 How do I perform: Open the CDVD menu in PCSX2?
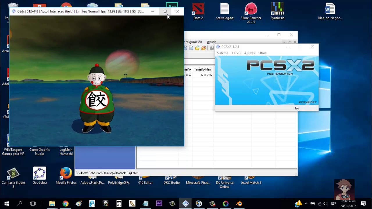[236, 53]
